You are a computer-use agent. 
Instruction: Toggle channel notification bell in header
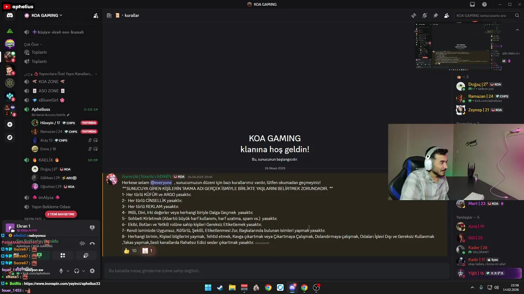click(425, 16)
